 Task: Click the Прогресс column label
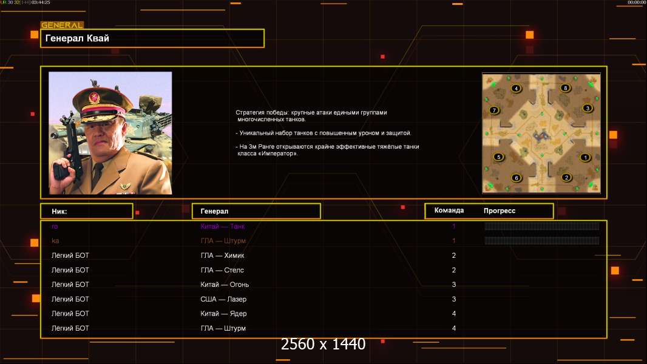coord(500,211)
